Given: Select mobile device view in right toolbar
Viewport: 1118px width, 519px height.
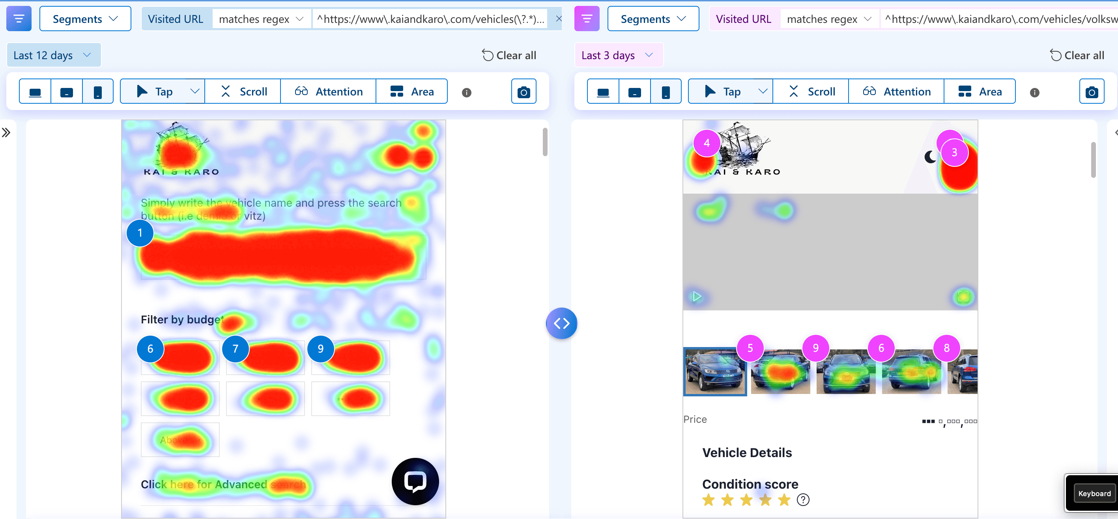Looking at the screenshot, I should (x=666, y=91).
